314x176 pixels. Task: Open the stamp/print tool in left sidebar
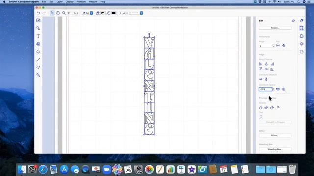point(38,44)
